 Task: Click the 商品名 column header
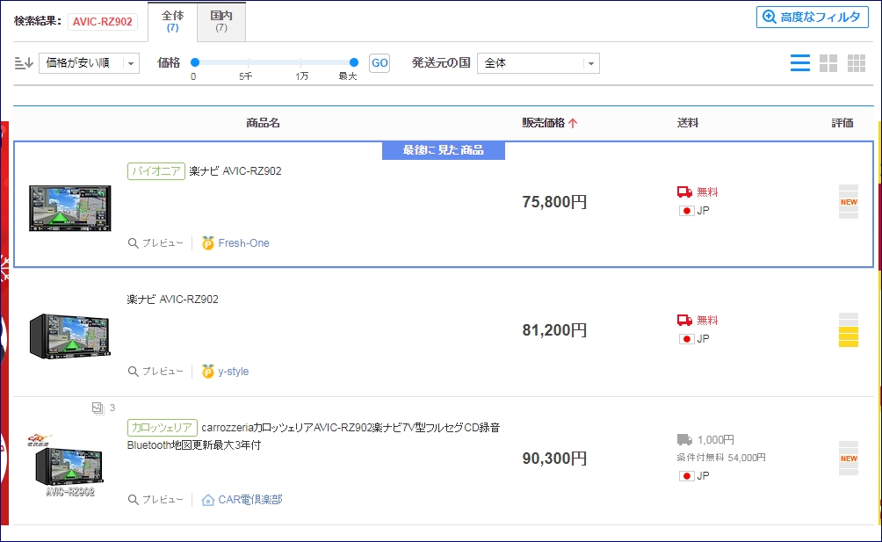coord(263,123)
